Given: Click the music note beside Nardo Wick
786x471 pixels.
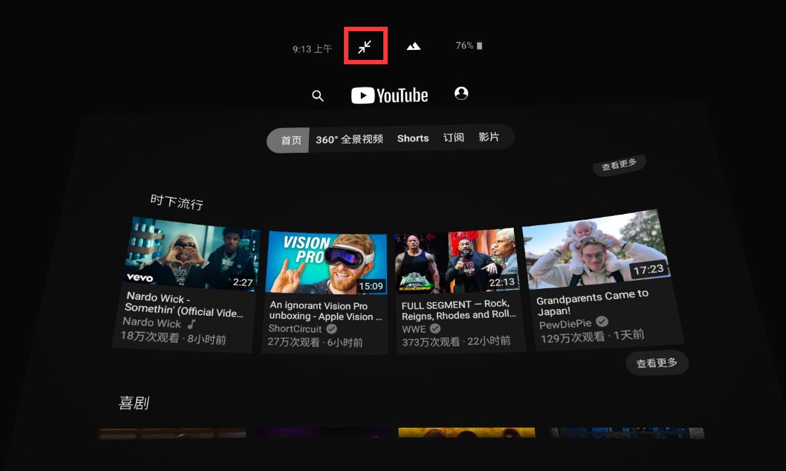Looking at the screenshot, I should 192,324.
